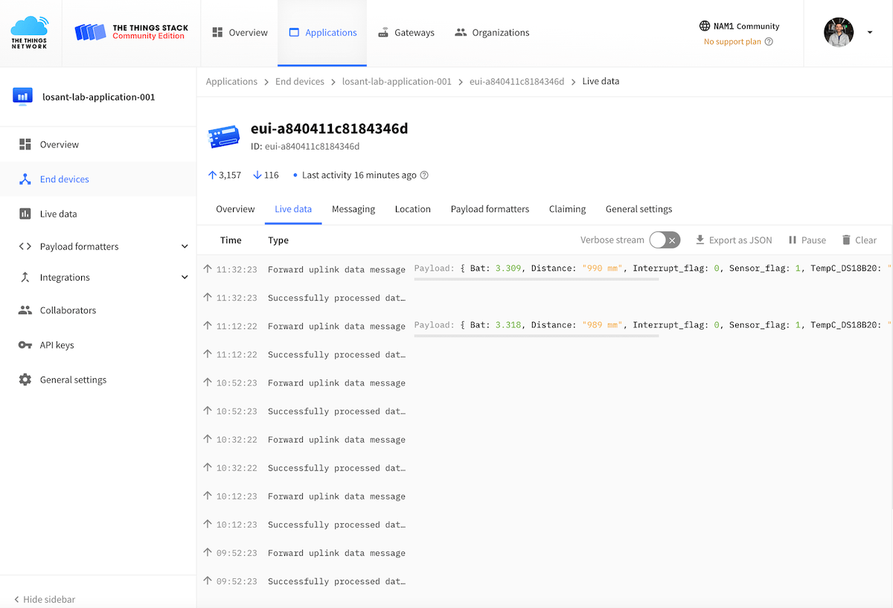This screenshot has height=608, width=893.
Task: Click the user profile avatar
Action: [839, 32]
